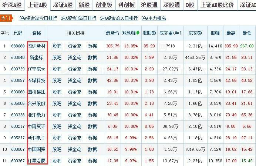Sort by 名称 column header

click(37, 33)
